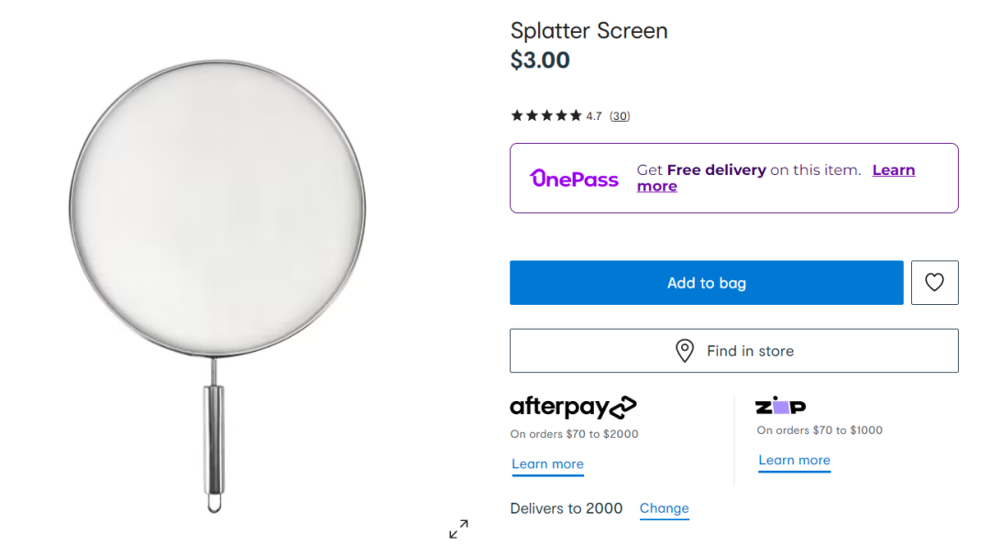990x544 pixels.
Task: Click the Zip logo
Action: pyautogui.click(x=780, y=406)
